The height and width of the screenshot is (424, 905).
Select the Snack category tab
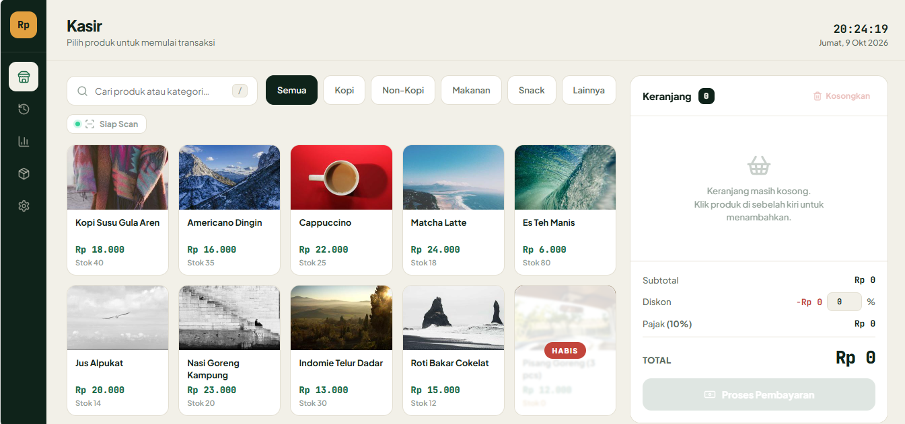pyautogui.click(x=532, y=90)
